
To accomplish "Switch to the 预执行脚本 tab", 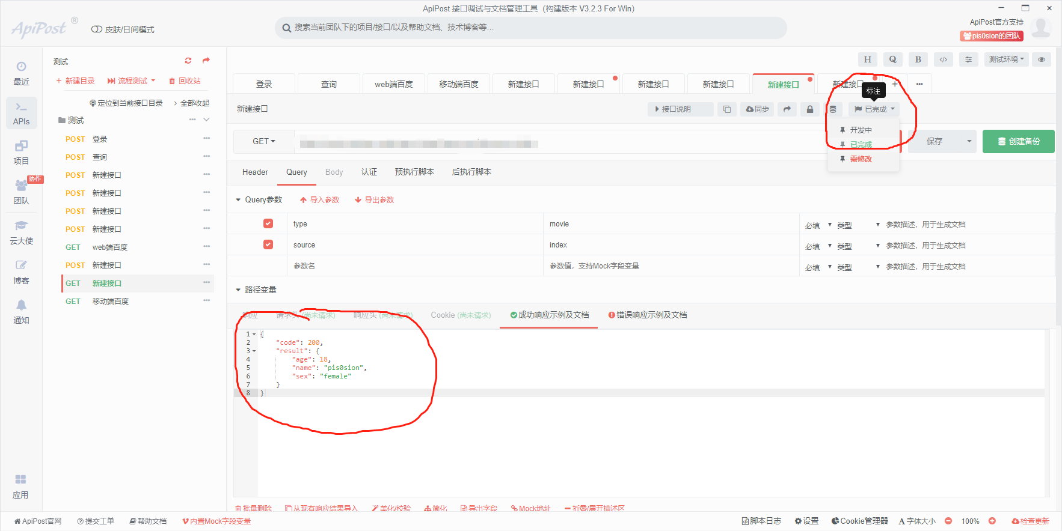I will coord(414,172).
